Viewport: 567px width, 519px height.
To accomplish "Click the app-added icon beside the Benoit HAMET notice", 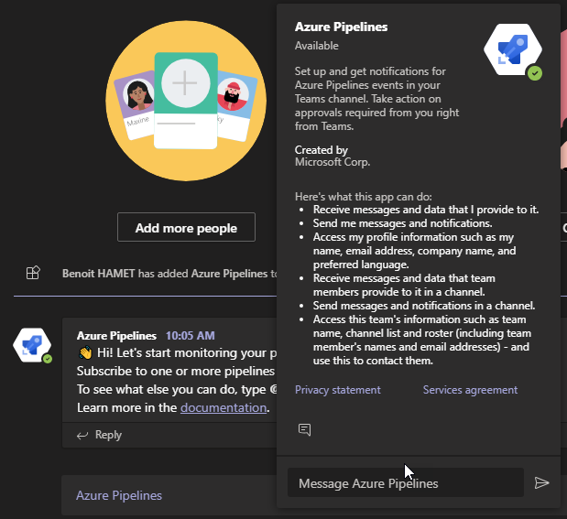I will (x=33, y=273).
